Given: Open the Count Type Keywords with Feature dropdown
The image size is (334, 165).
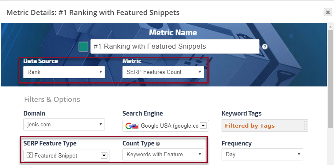Looking at the screenshot, I should point(163,154).
